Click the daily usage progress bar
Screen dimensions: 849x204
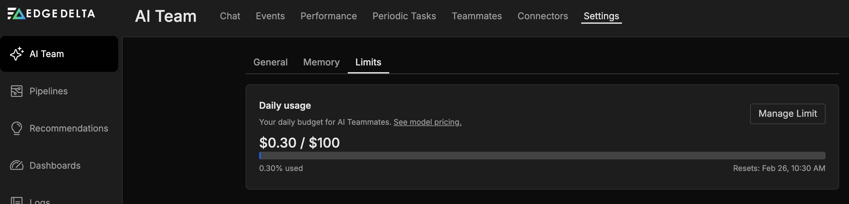coord(542,156)
